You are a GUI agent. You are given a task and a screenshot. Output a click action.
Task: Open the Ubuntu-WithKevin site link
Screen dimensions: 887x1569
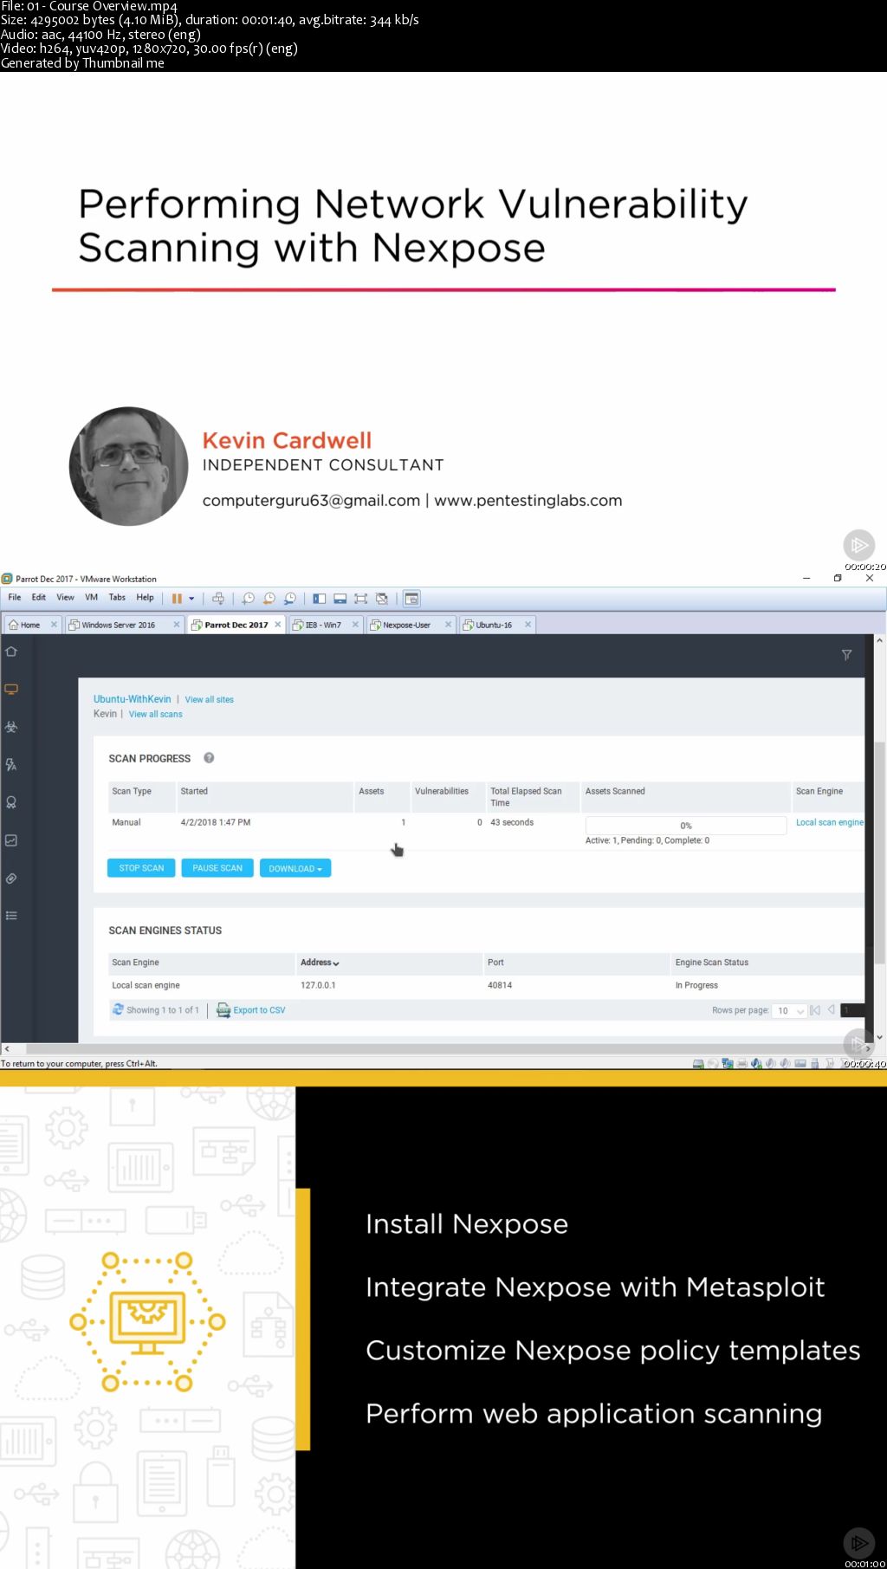click(x=133, y=699)
